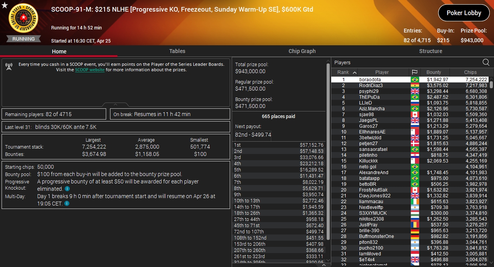Click the Canada flag beside FrostyNutSak
The width and height of the screenshot is (494, 267).
[x=415, y=190]
